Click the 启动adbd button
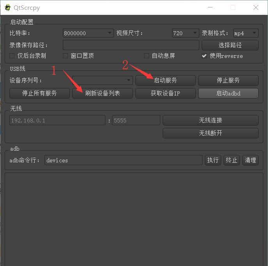This screenshot has height=266, width=268. coord(228,93)
